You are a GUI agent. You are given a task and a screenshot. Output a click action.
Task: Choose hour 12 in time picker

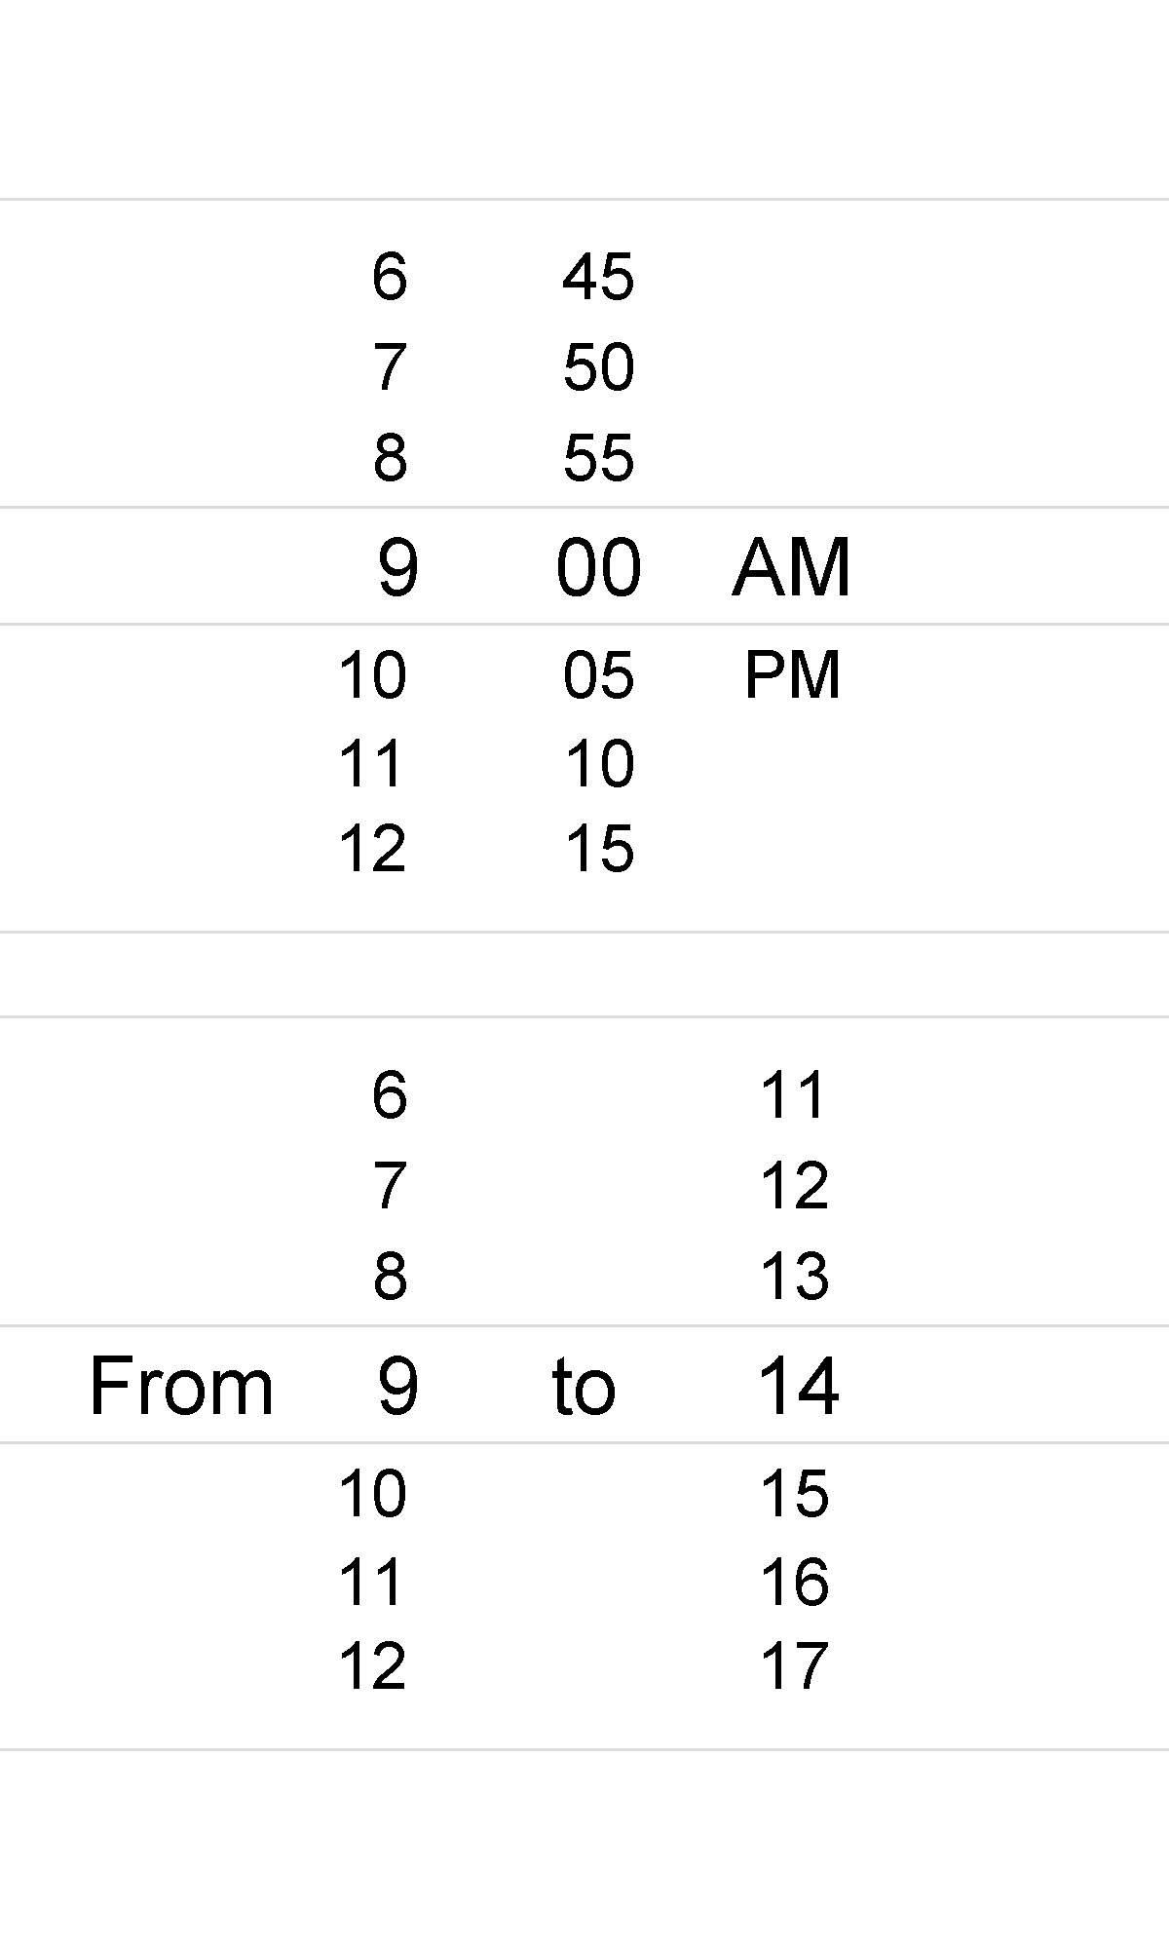(372, 848)
